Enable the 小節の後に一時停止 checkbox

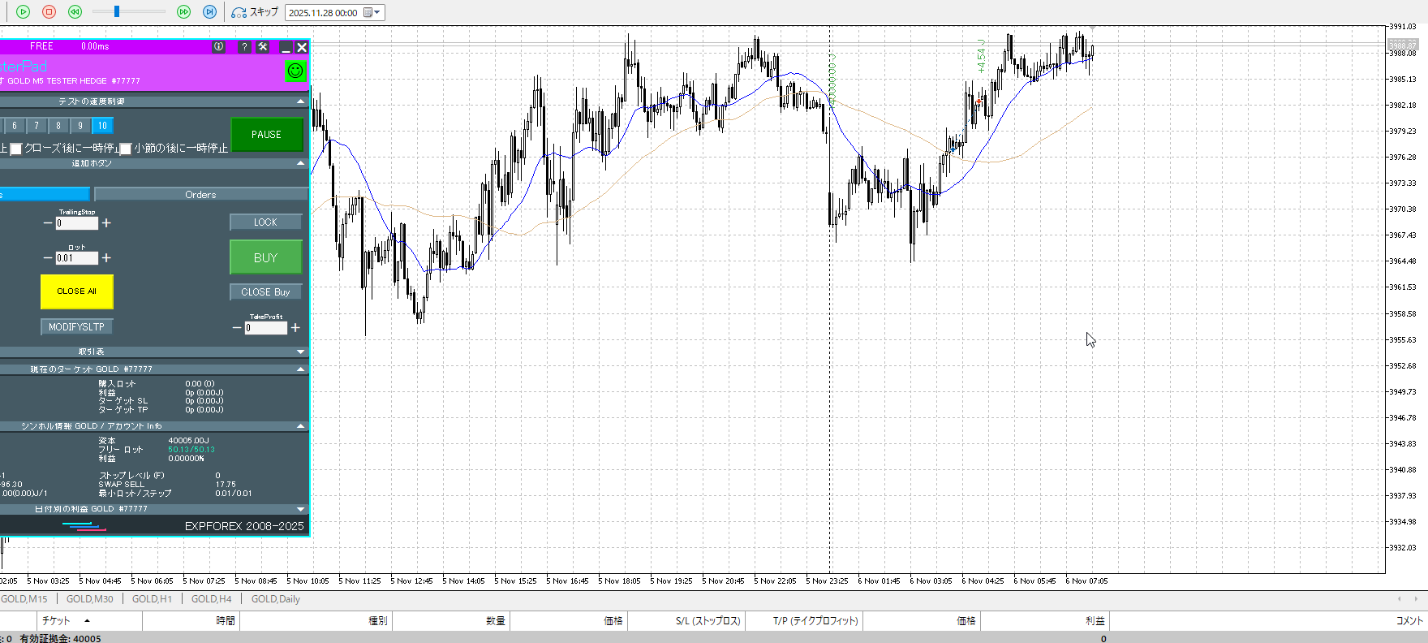126,149
